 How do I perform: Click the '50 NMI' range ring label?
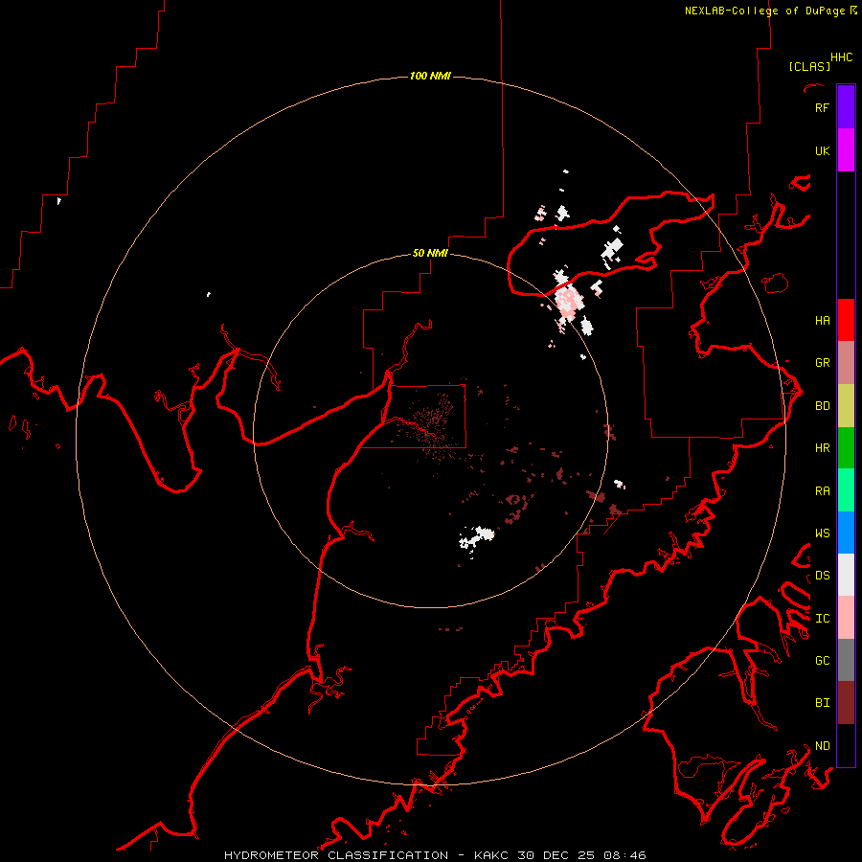point(430,253)
